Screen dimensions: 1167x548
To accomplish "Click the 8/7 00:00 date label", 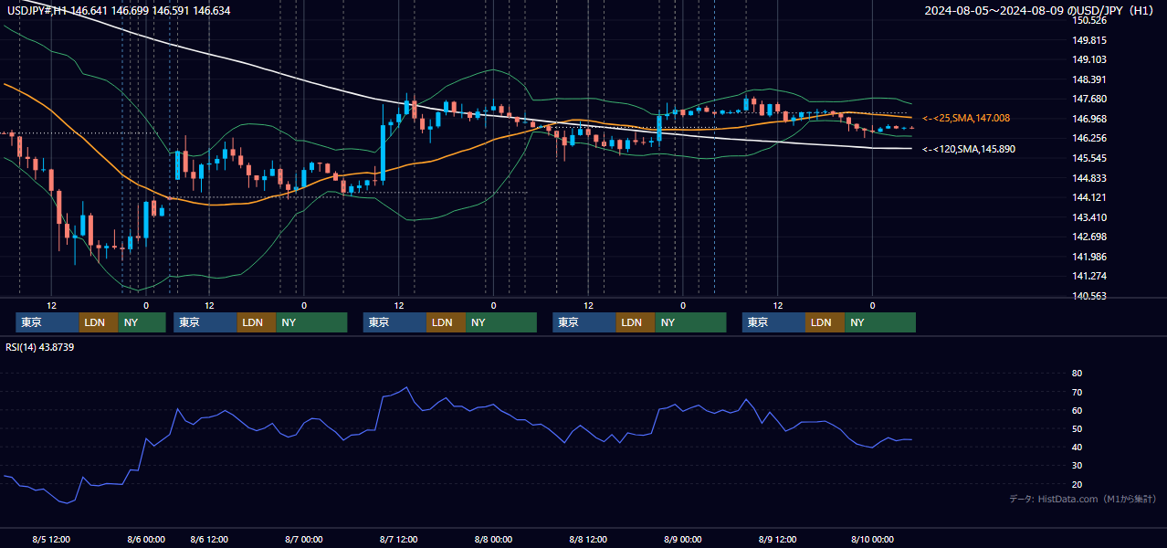I will (304, 539).
